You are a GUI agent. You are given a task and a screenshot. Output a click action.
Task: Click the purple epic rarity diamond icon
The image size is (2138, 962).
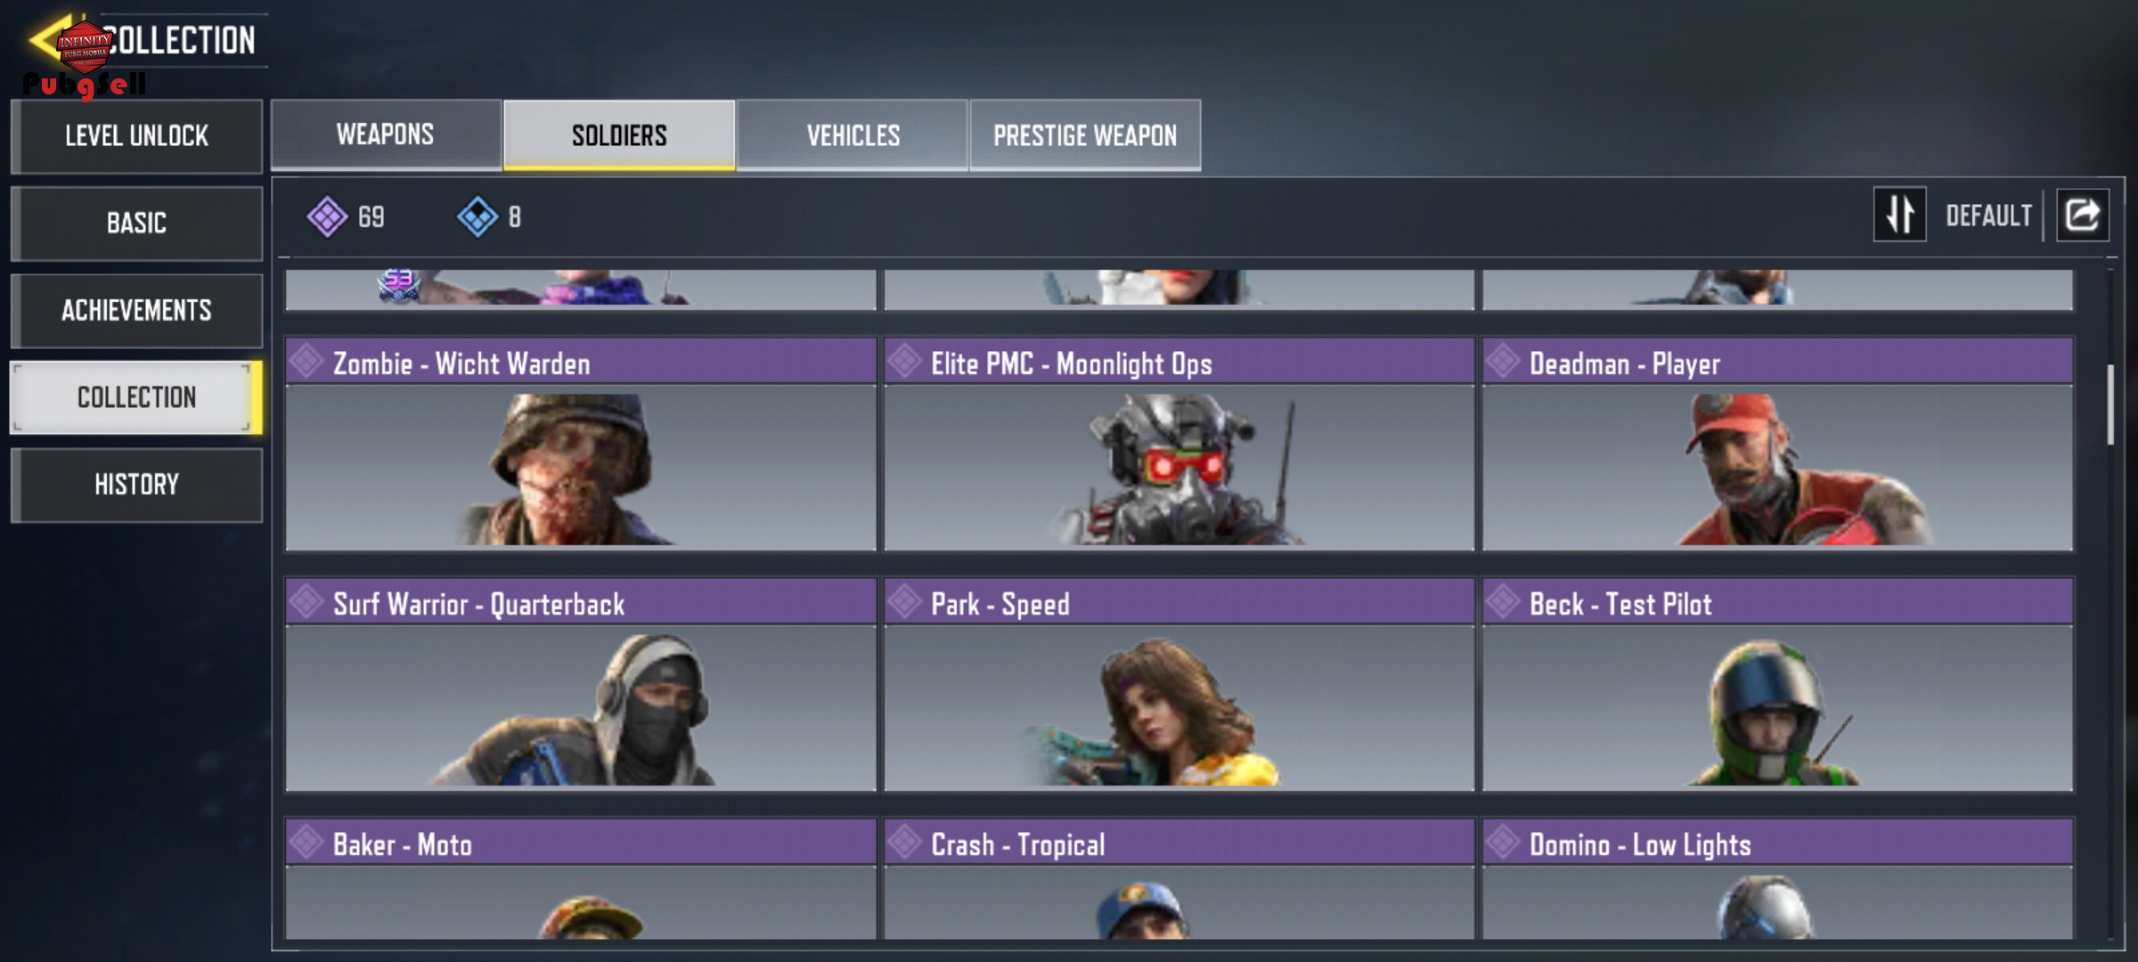(327, 216)
